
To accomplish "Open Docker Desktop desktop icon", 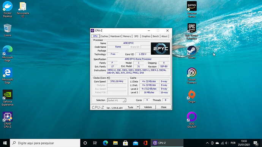I will tap(8, 9).
